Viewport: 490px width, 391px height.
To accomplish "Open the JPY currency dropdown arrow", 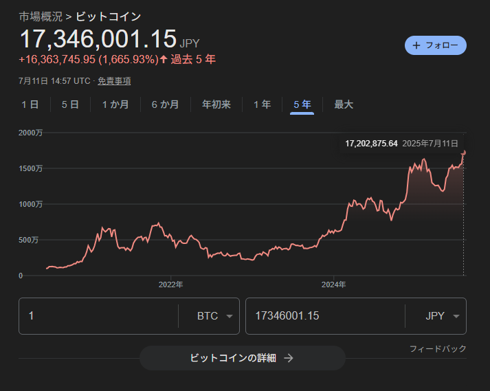I will point(456,316).
